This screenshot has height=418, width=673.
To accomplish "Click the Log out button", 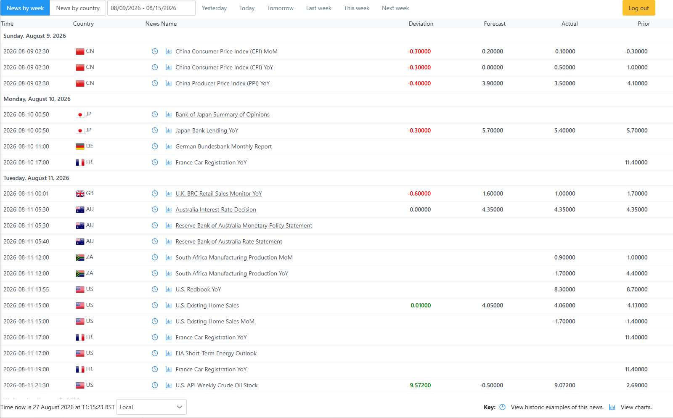I will pyautogui.click(x=639, y=8).
